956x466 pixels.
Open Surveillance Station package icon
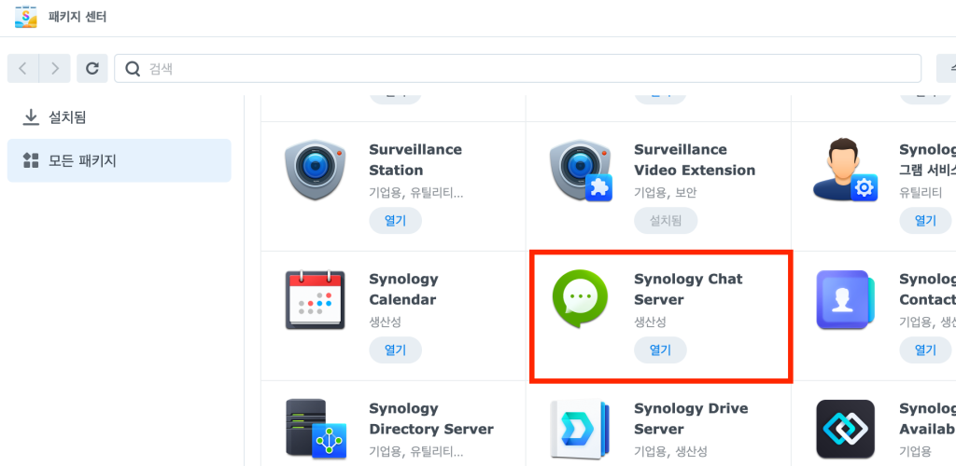tap(316, 171)
